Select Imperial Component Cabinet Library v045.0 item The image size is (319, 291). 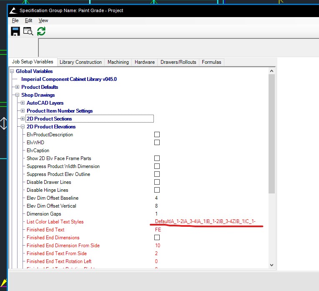coord(69,79)
